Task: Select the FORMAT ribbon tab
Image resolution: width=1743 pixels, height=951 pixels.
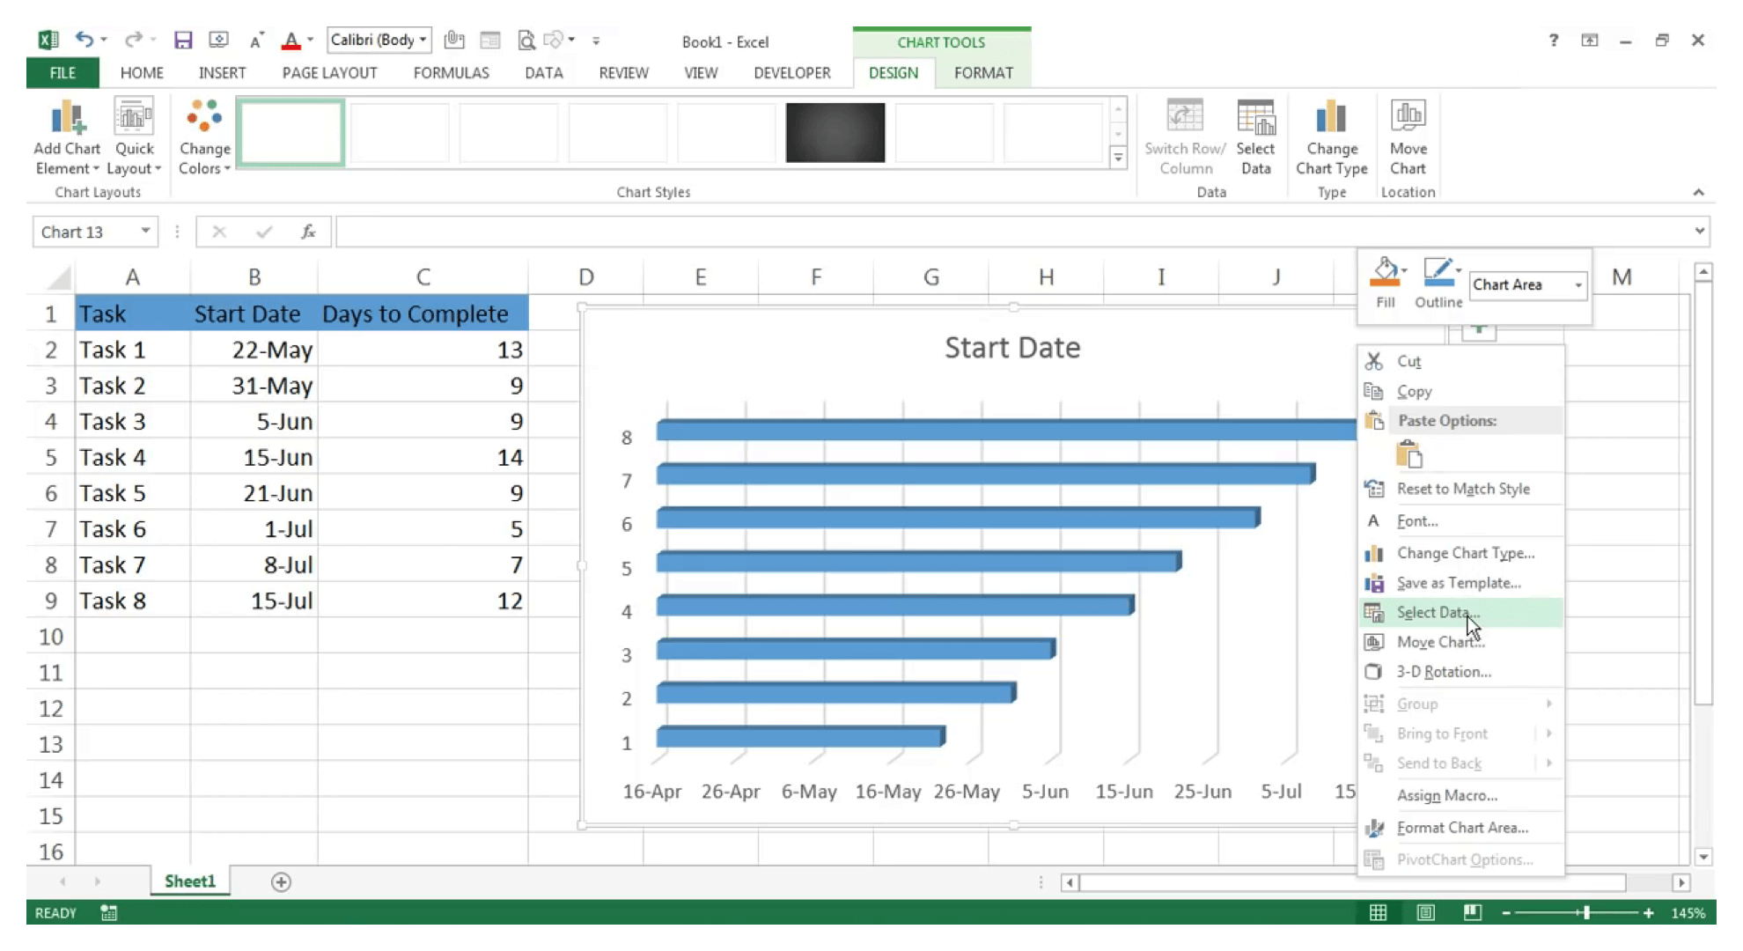Action: pos(984,72)
